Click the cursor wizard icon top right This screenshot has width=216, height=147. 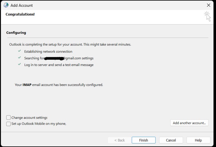tap(207, 16)
